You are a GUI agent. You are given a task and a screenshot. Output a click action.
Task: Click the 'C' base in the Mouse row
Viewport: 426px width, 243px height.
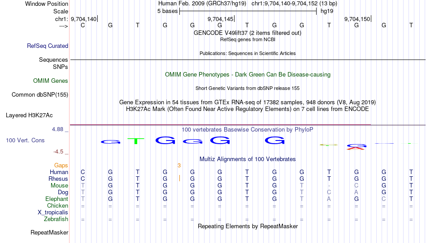356,186
